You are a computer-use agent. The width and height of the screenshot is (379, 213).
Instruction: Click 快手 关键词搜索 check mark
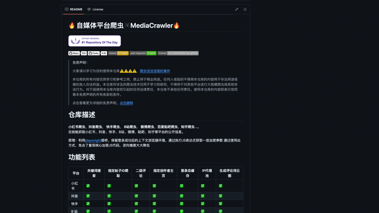click(x=88, y=204)
